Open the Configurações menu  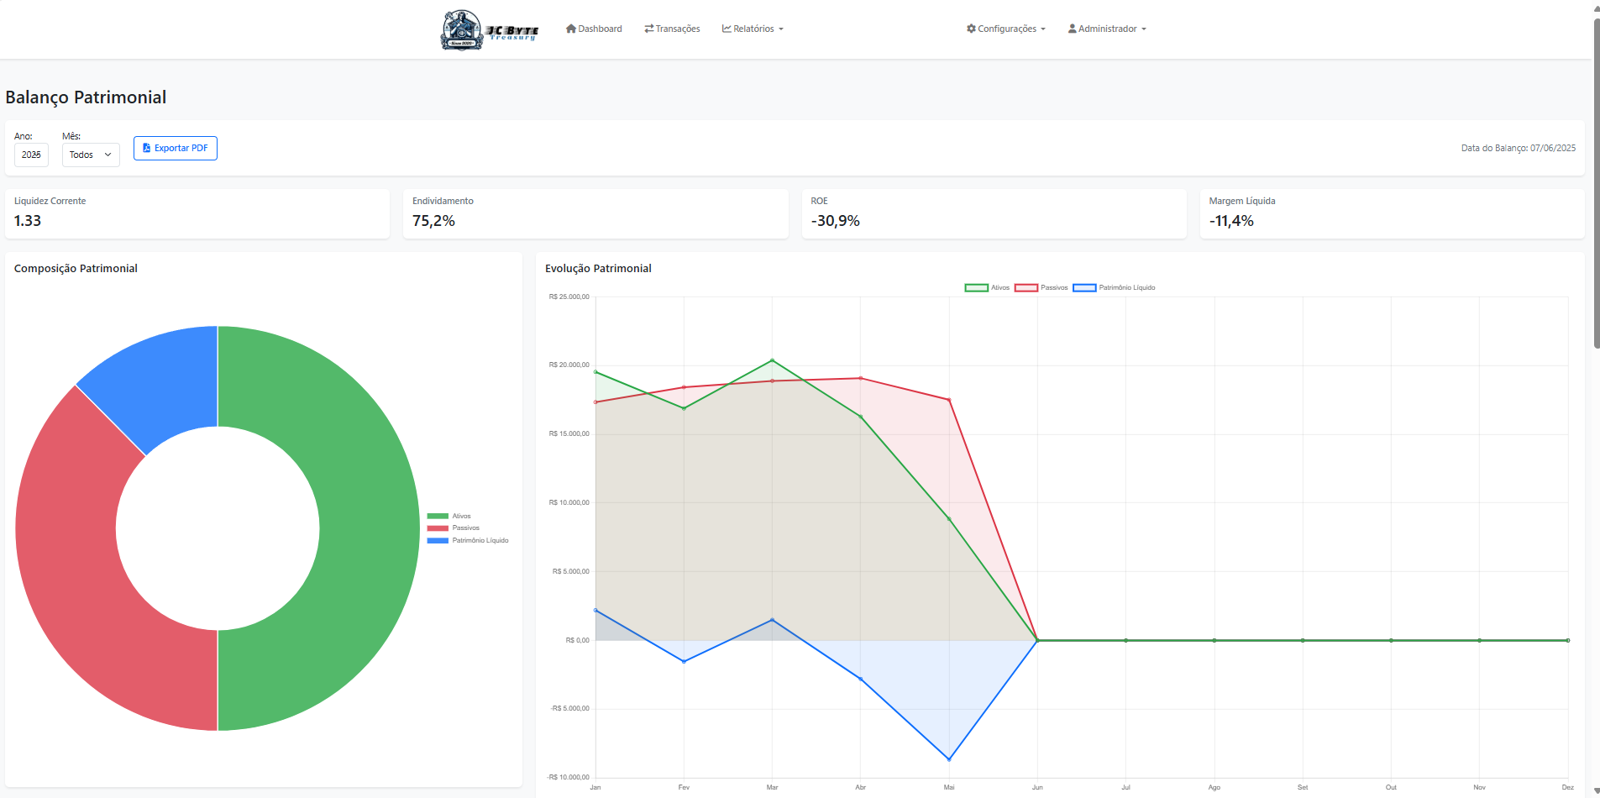click(1006, 29)
